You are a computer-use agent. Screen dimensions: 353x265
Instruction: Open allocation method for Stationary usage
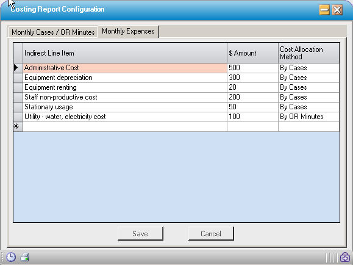click(308, 107)
